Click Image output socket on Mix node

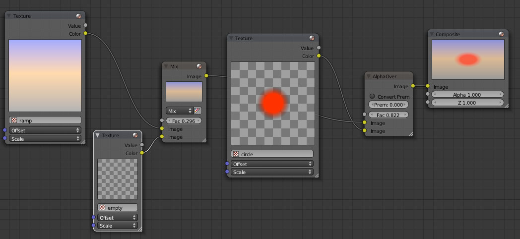coord(206,76)
